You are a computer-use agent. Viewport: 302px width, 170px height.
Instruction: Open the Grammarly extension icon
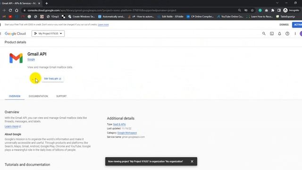pyautogui.click(x=260, y=10)
